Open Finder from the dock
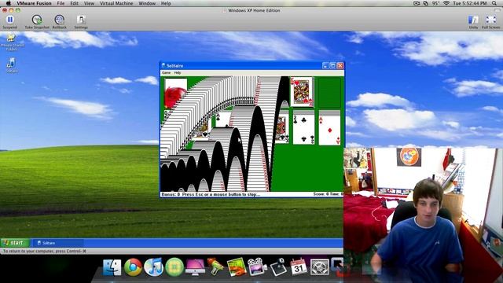 (x=112, y=267)
